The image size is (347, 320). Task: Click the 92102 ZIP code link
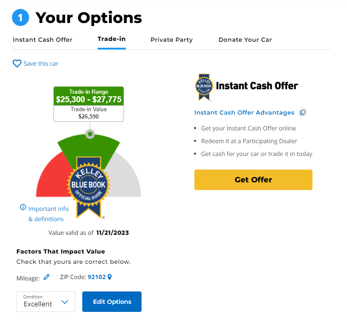pyautogui.click(x=97, y=277)
